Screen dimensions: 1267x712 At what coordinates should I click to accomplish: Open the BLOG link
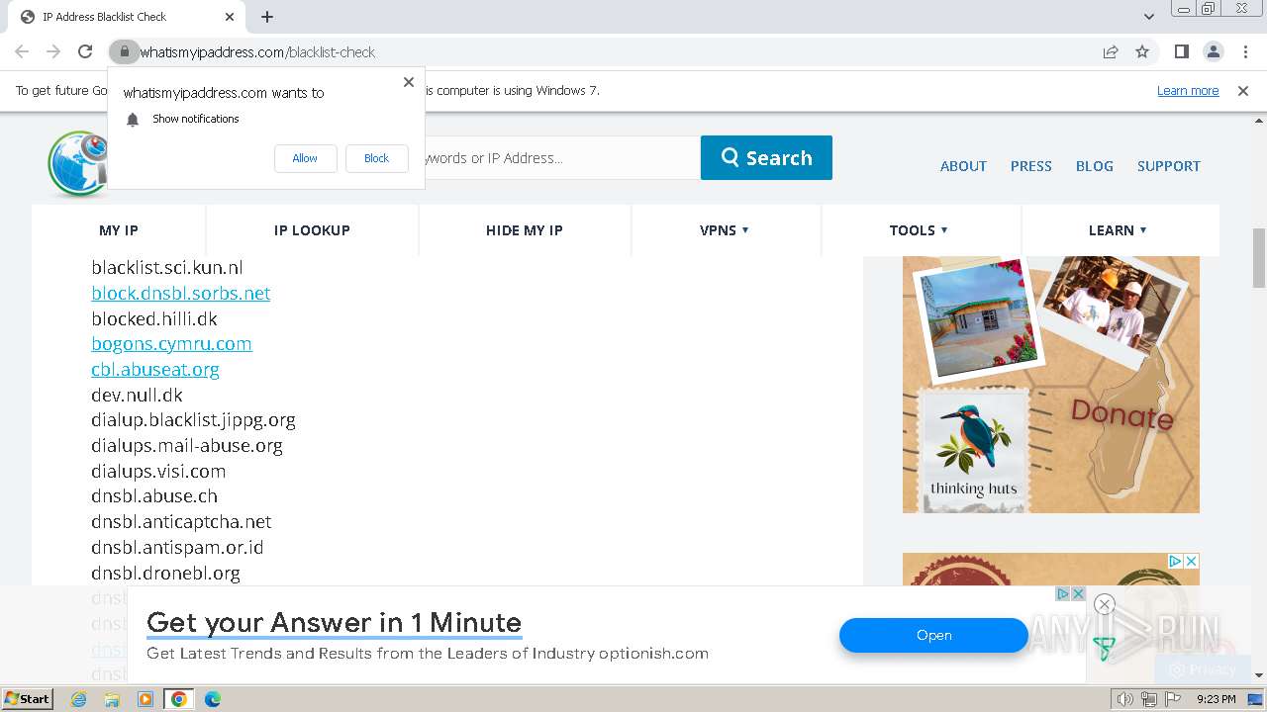(x=1095, y=166)
